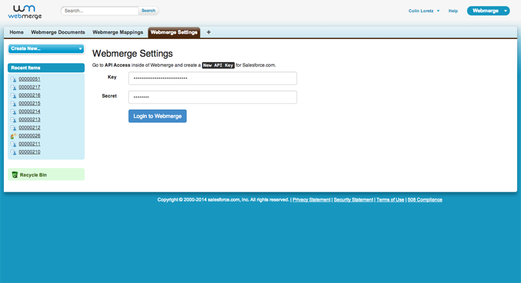Open recent item 00000051
Image resolution: width=521 pixels, height=283 pixels.
point(29,79)
